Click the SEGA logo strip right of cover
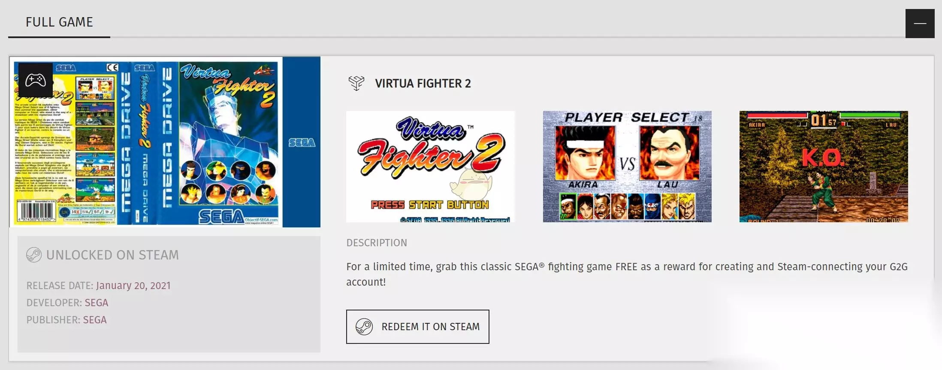 (x=302, y=142)
